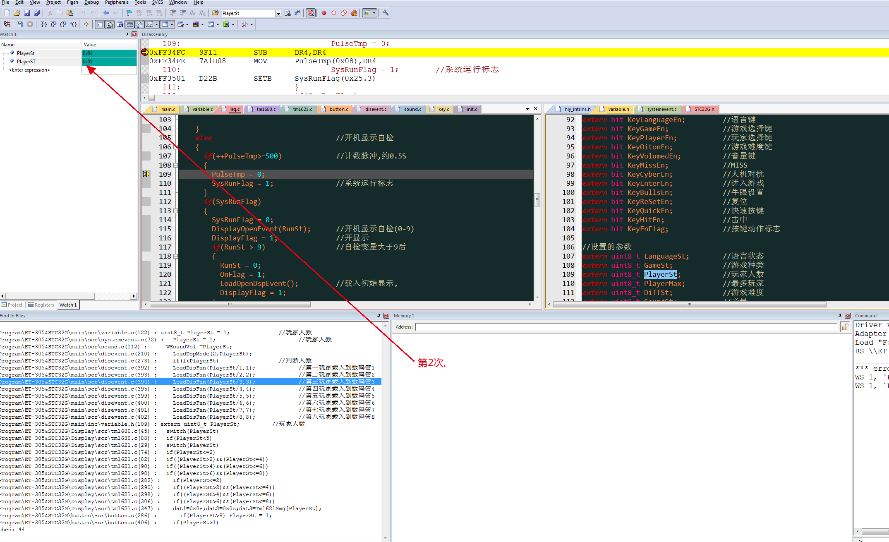Viewport: 889px width, 542px height.
Task: Expand Serial windows dropdown arrow
Action: 187,25
